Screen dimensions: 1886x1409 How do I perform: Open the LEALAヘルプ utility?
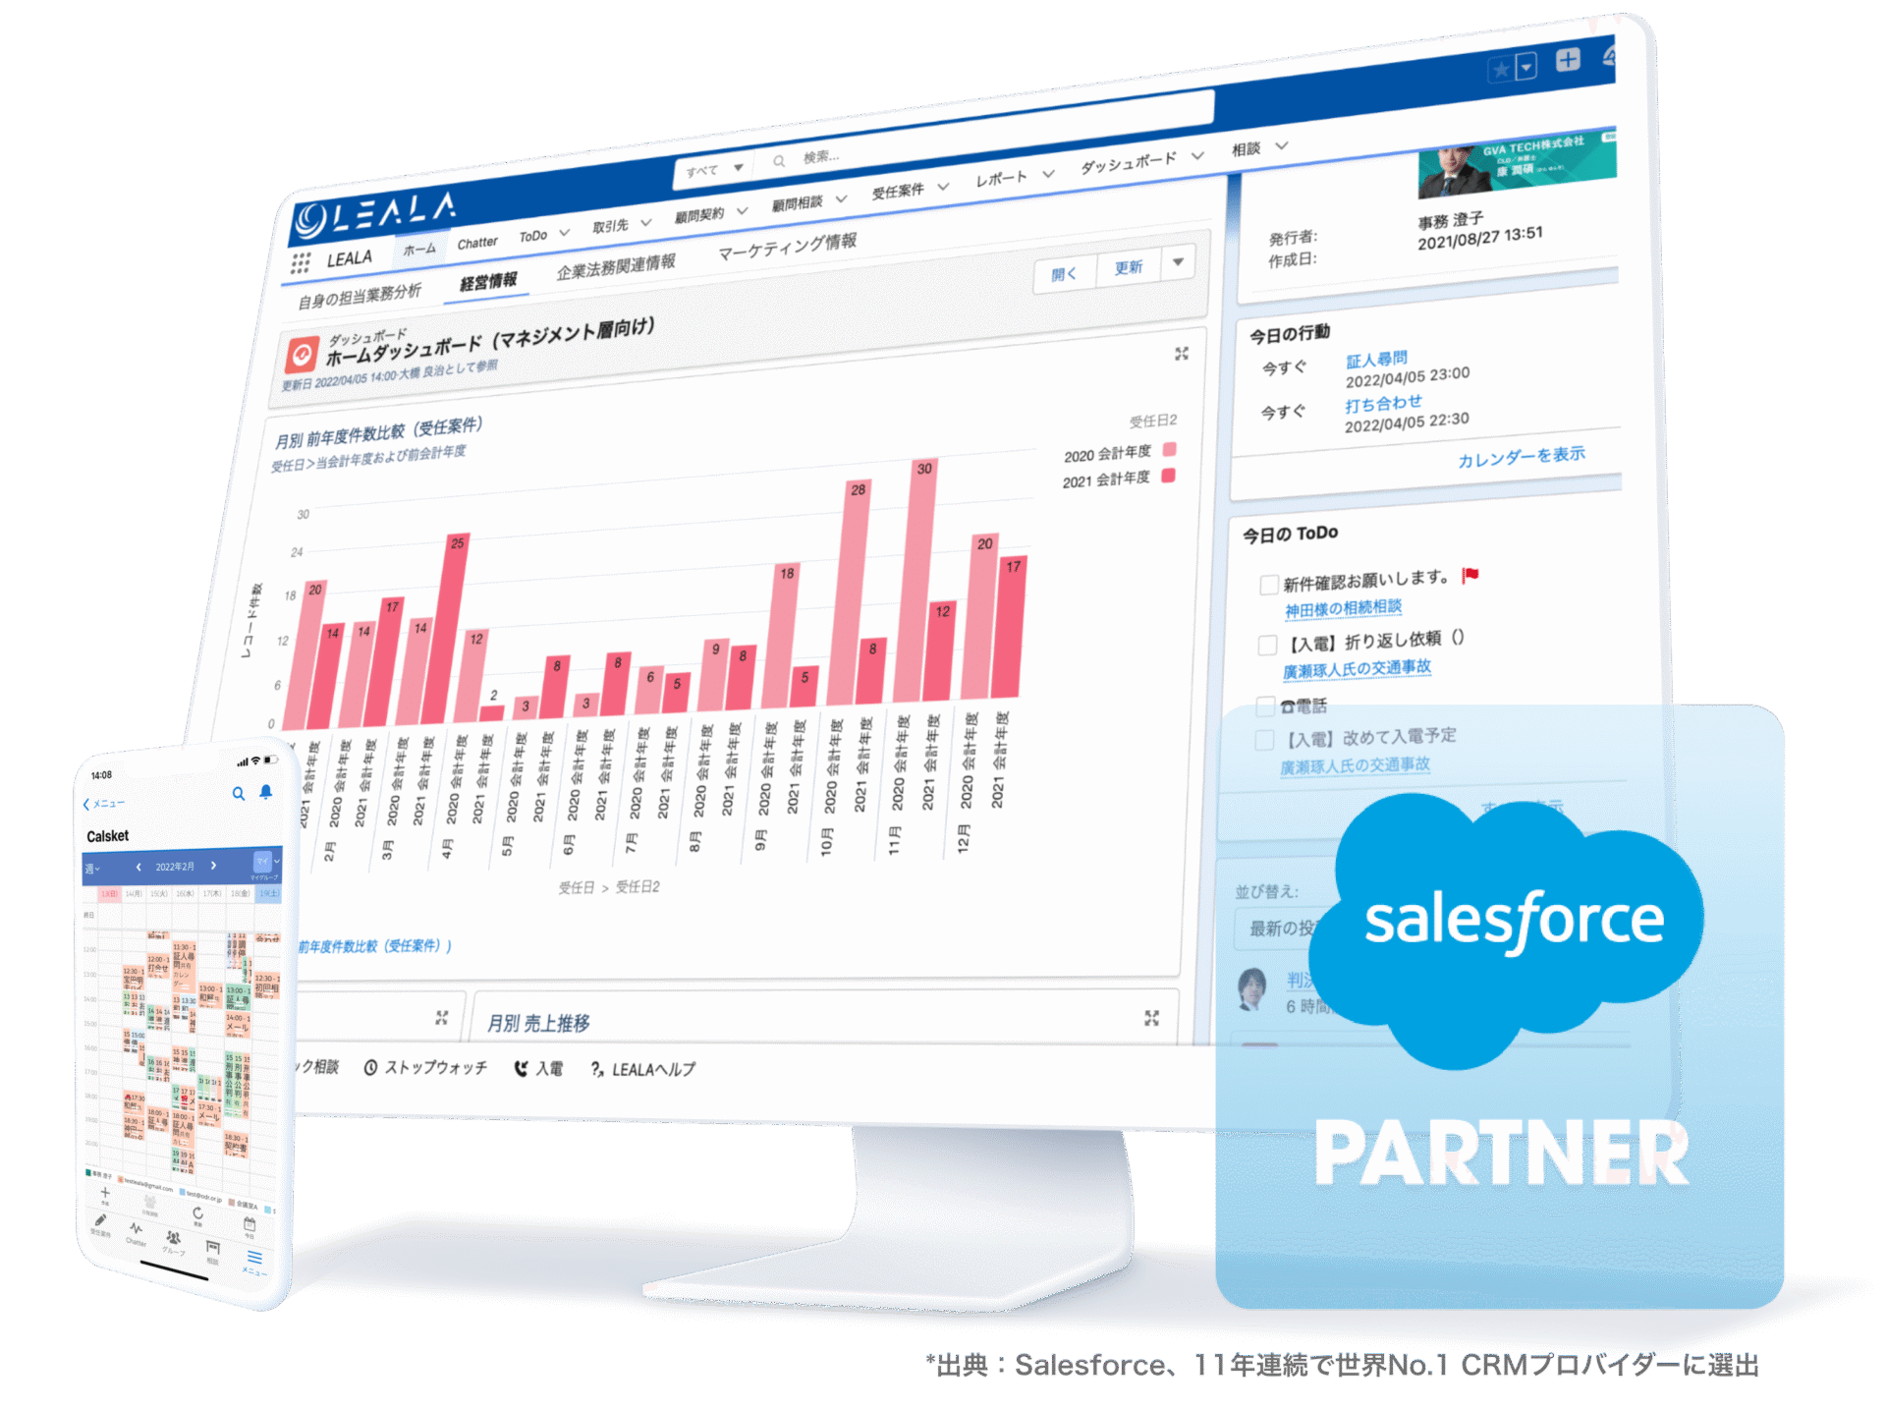pos(642,1069)
